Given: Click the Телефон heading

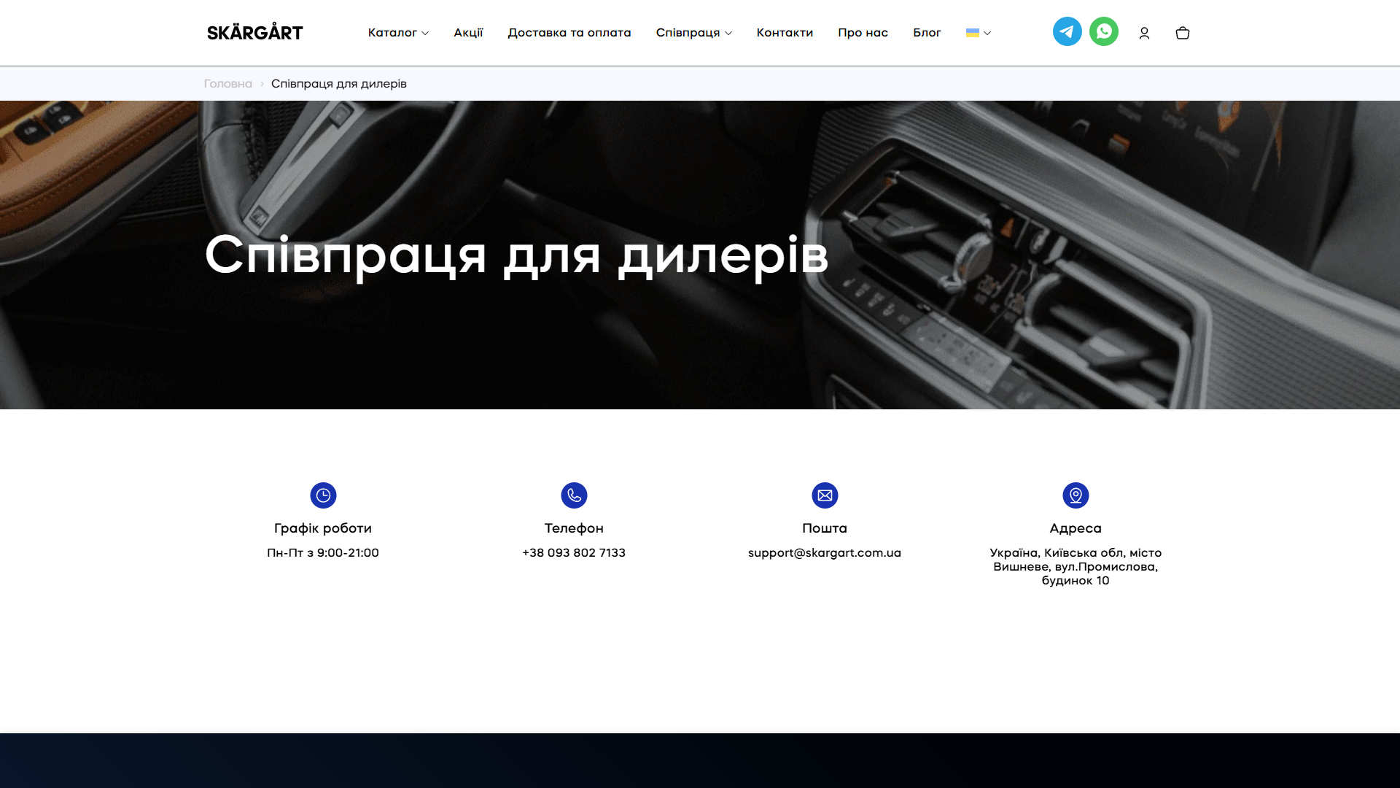Looking at the screenshot, I should coord(574,528).
